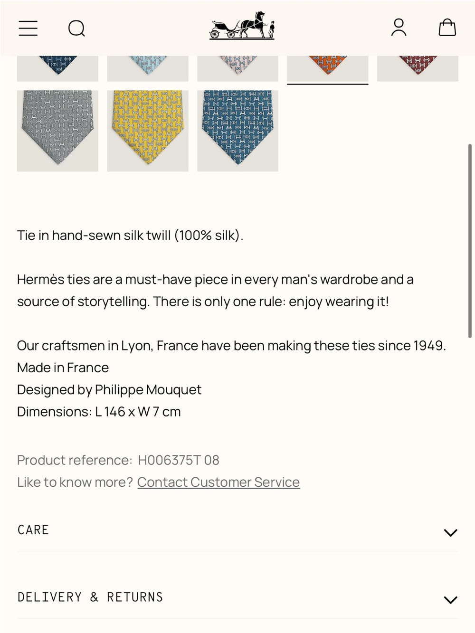Select the teal blue tie swatch
Image resolution: width=475 pixels, height=633 pixels.
pyautogui.click(x=237, y=131)
